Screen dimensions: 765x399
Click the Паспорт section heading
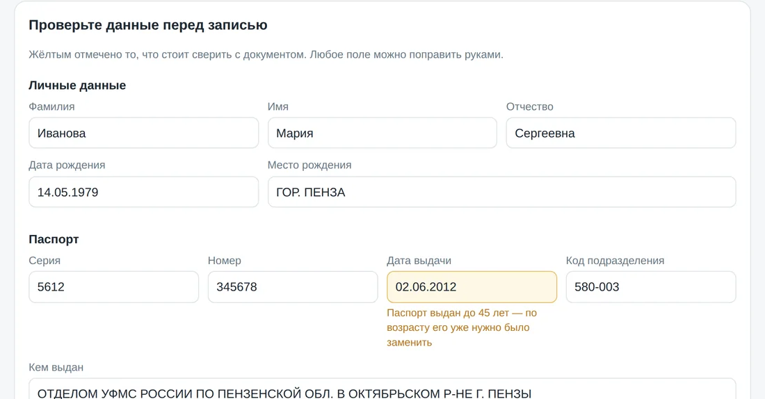click(54, 239)
